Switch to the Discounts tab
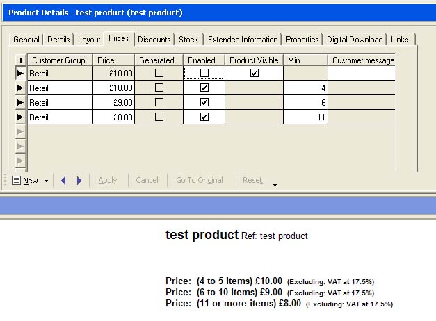Screen dimensions: 436x321 pos(154,40)
